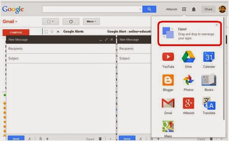The image size is (229, 141).
Task: Send the left New Message
Action: (16, 138)
